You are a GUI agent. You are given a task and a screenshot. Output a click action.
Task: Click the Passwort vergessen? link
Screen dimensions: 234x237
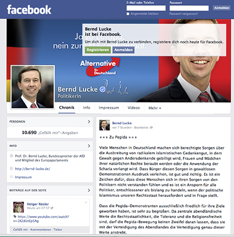coord(183,14)
